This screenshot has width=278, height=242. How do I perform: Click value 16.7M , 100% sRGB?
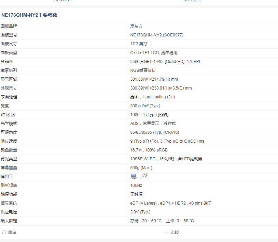[x=149, y=150]
